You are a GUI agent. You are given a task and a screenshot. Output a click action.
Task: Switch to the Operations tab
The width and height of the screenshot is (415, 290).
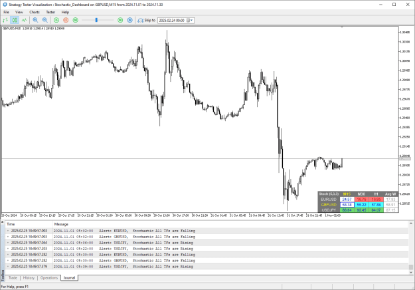click(49, 278)
